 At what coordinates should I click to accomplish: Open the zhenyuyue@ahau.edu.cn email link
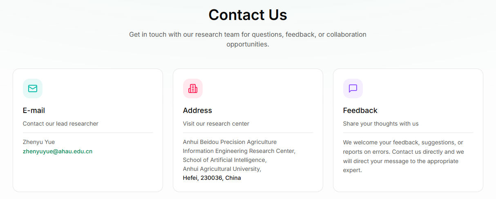pos(58,151)
